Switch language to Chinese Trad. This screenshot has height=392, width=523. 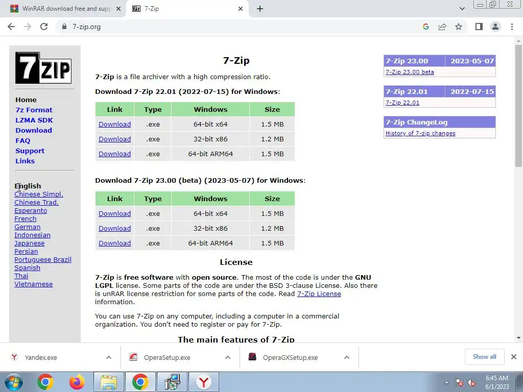click(36, 202)
